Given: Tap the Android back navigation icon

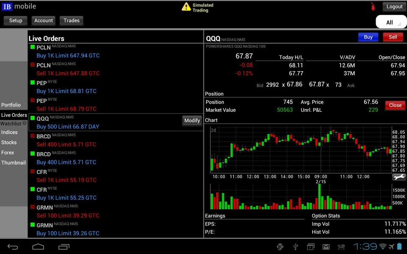Looking at the screenshot, I should (12, 247).
